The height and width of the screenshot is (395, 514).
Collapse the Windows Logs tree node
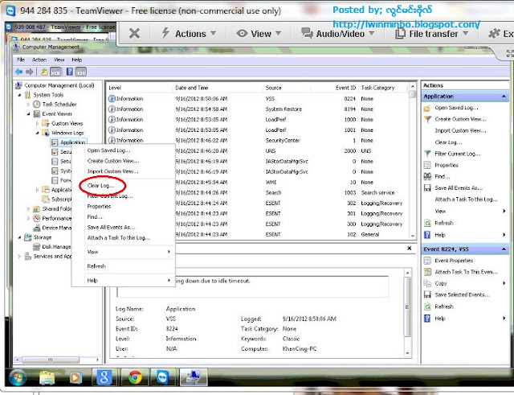point(37,133)
